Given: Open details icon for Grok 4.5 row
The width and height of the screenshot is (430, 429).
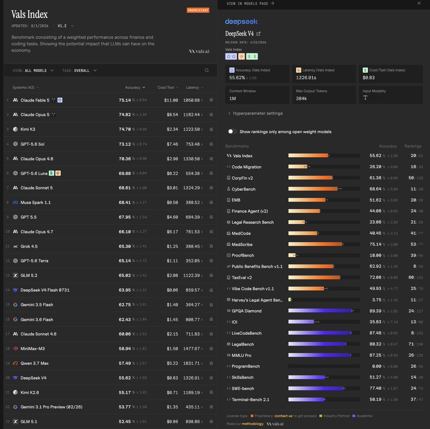Looking at the screenshot, I should [211, 246].
